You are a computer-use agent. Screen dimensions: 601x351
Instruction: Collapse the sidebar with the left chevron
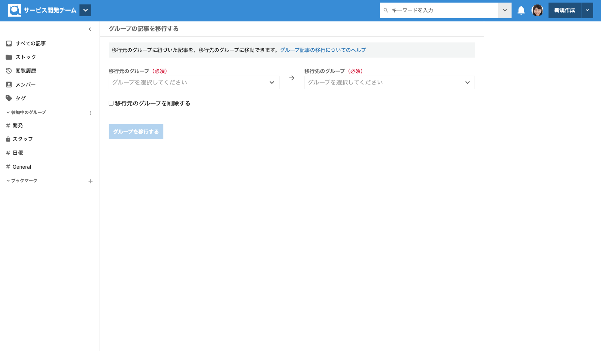coord(90,29)
